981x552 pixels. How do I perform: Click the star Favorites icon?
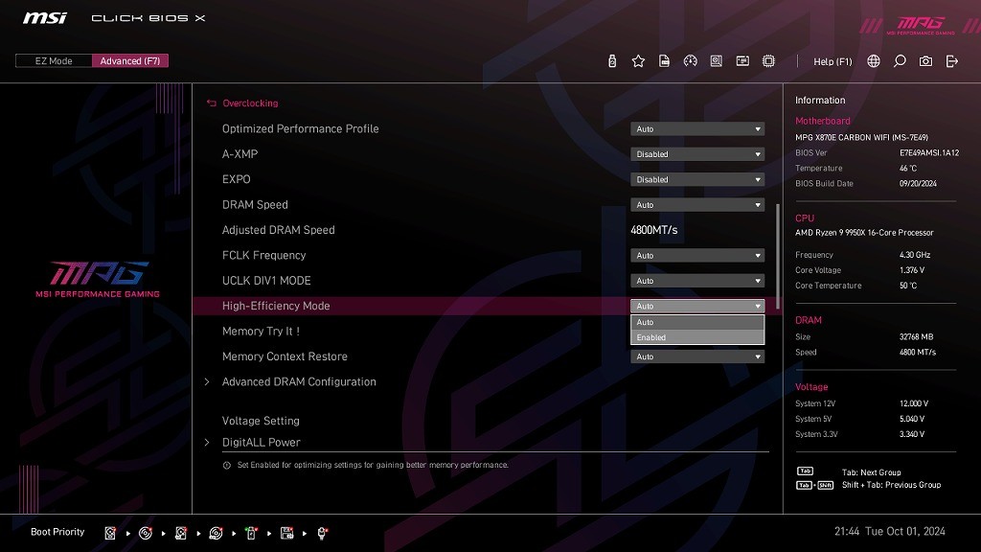pos(638,61)
